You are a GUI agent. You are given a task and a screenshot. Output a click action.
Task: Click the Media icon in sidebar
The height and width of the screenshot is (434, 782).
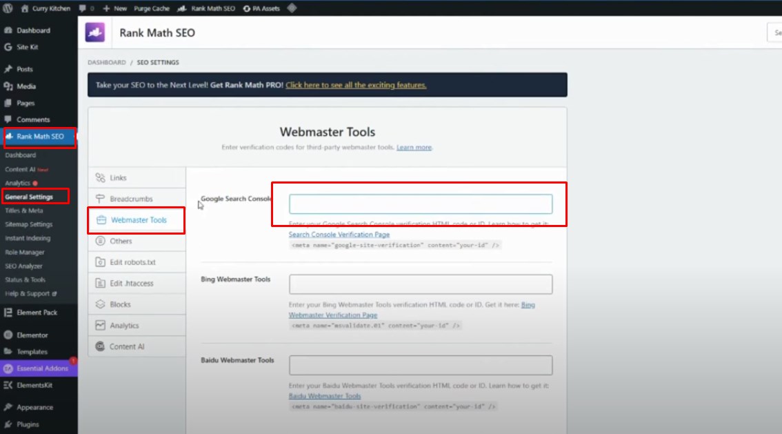[8, 86]
